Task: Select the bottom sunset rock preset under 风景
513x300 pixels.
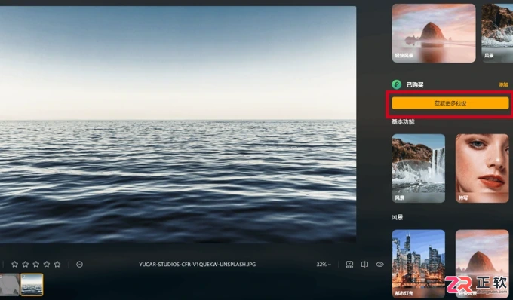Action: (x=482, y=264)
